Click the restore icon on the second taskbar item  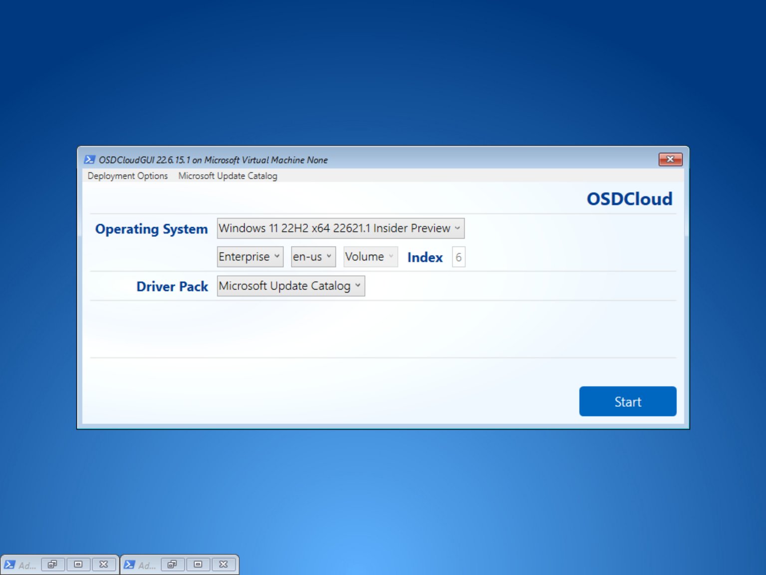pos(173,565)
